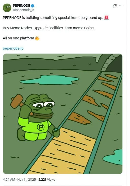The height and width of the screenshot is (186, 130).
Task: Click the blue verified badge
Action: 33,6
